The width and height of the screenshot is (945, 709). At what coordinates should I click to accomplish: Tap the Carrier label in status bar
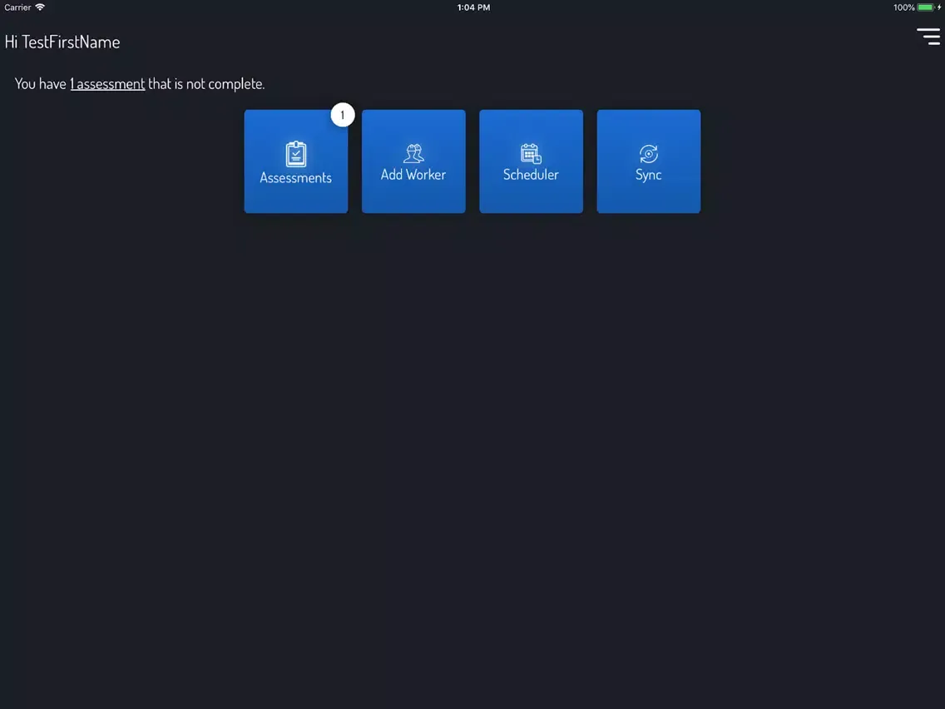tap(17, 7)
